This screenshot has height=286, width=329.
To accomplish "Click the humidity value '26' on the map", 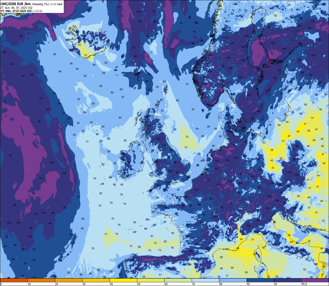I will [x=323, y=267].
